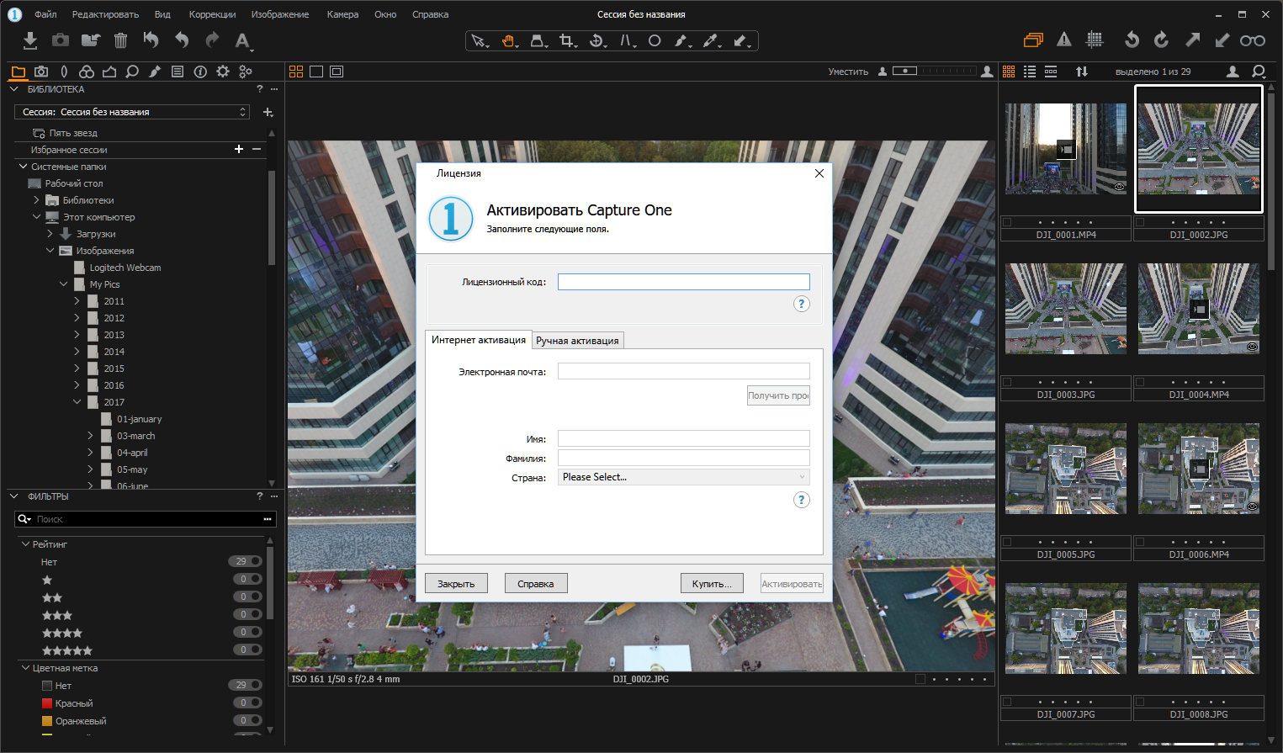Screen dimensions: 1283x753
Task: Click the trash bin Delete icon
Action: (120, 40)
